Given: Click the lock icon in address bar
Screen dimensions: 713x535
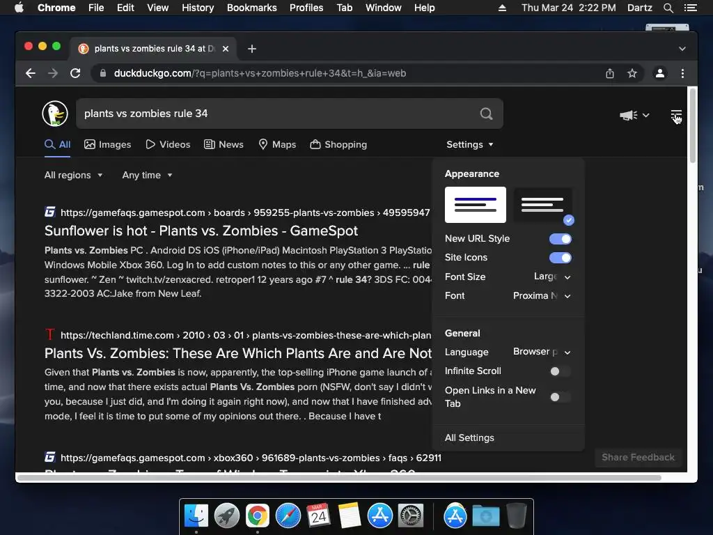Looking at the screenshot, I should [x=103, y=73].
